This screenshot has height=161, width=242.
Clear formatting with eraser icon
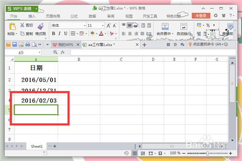tap(111, 34)
